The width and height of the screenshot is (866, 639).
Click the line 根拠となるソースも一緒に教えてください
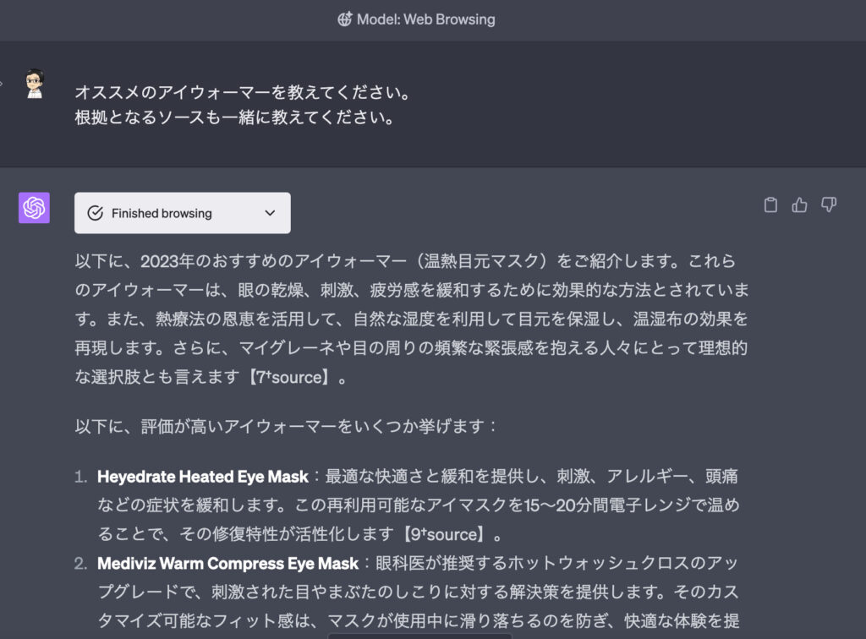[x=235, y=117]
